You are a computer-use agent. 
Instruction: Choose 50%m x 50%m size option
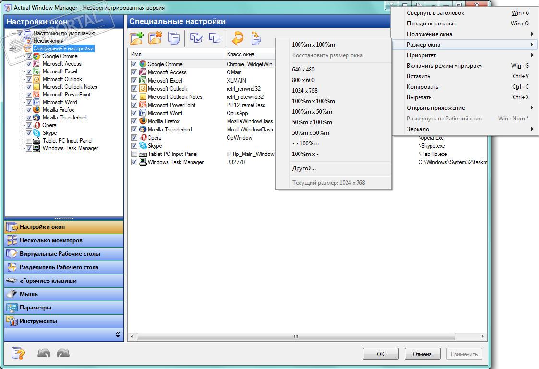point(334,132)
